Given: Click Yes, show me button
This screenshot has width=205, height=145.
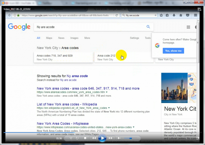Looking at the screenshot, I should (x=173, y=51).
